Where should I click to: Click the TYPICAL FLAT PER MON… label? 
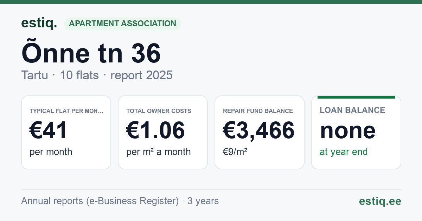pyautogui.click(x=66, y=111)
